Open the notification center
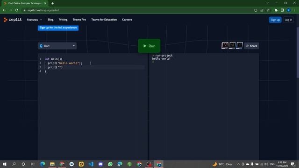This screenshot has height=168, width=299. coord(293,164)
